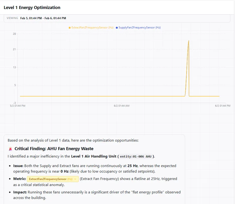
Task: Select the 6/2 01:44 PM end marker
Action: point(223,106)
